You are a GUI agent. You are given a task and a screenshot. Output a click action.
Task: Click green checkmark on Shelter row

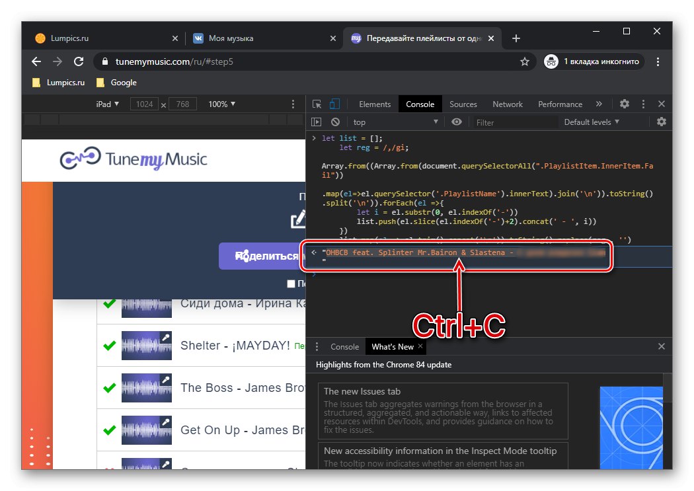[x=109, y=346]
